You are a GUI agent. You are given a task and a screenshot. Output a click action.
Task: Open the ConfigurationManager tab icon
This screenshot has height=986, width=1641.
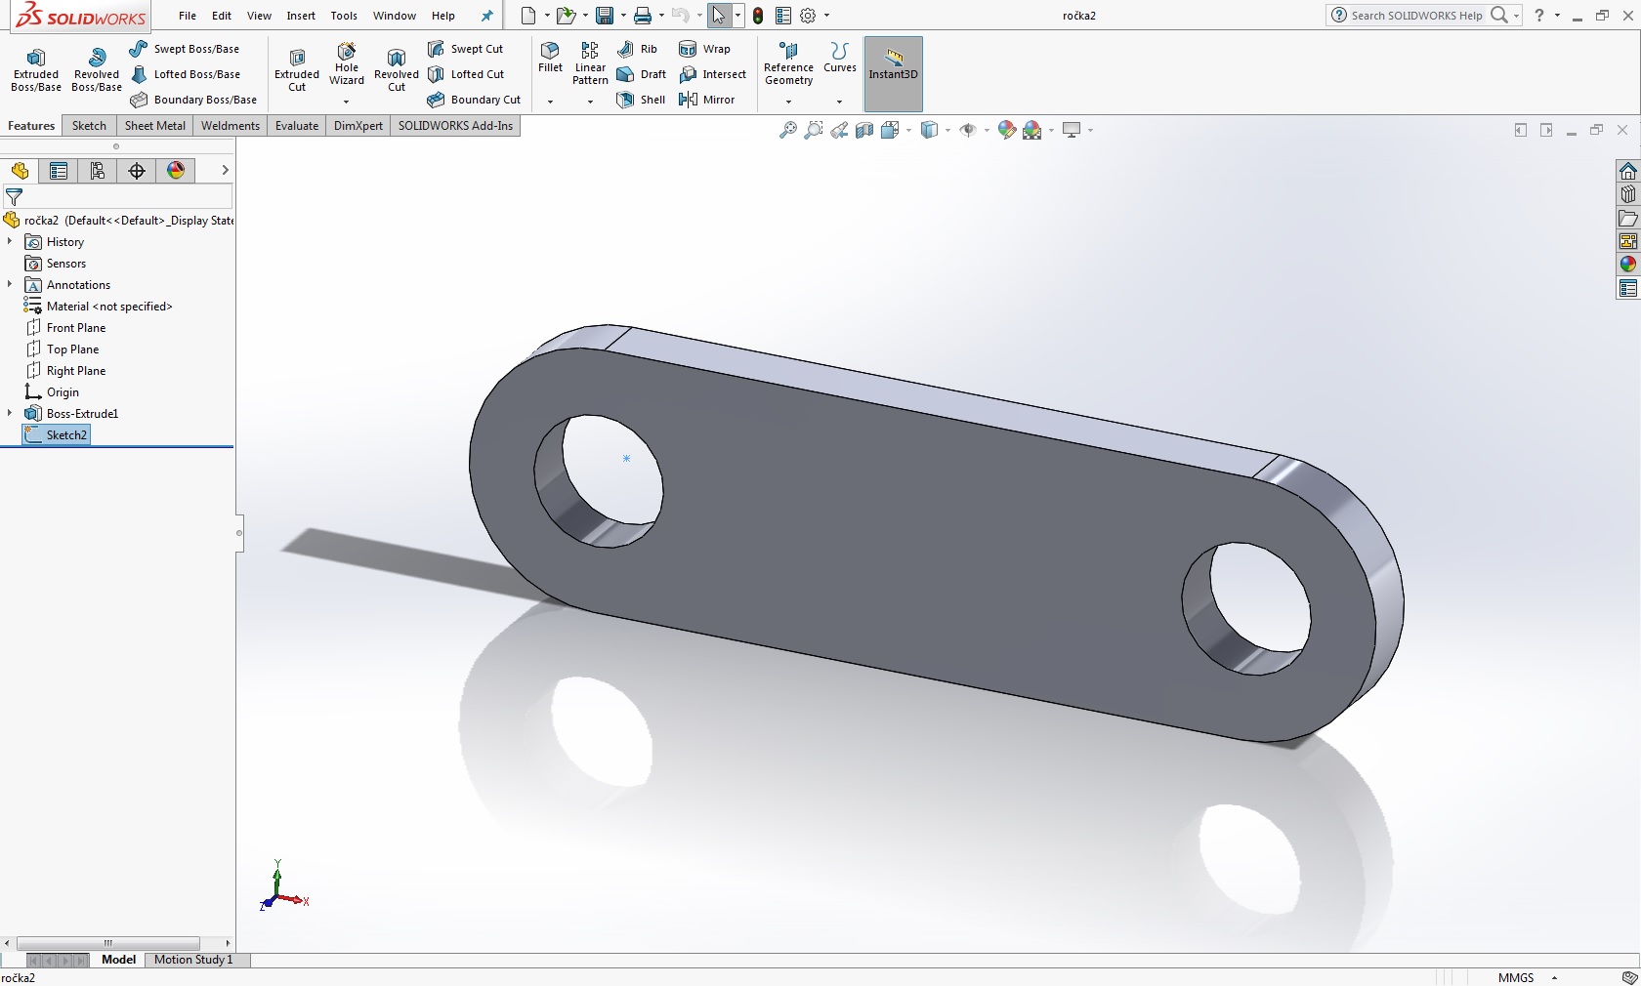click(x=98, y=171)
